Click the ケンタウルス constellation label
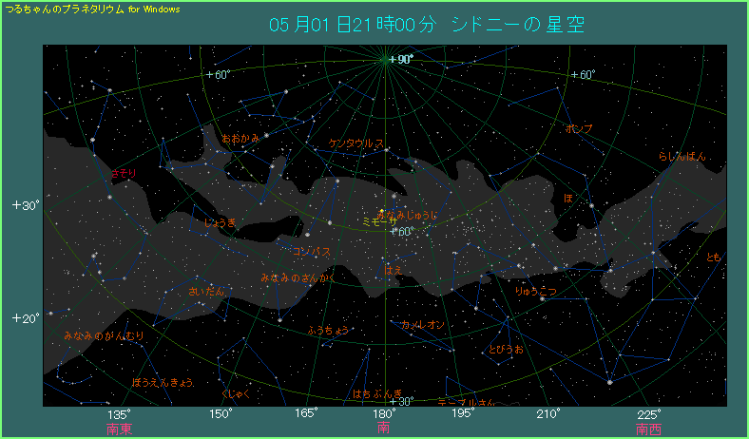Viewport: 749px width, 439px height. click(355, 143)
